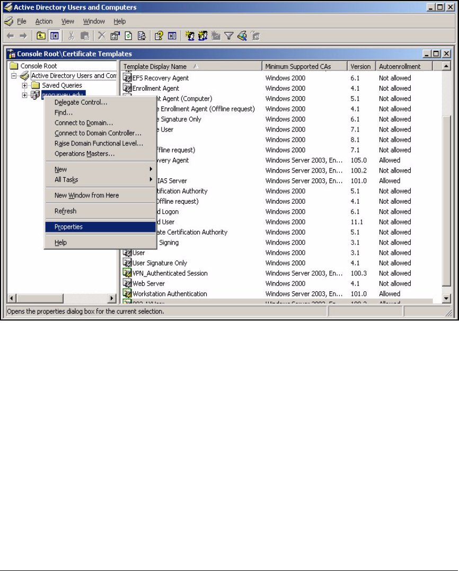The width and height of the screenshot is (459, 571).
Task: Click the Add to group toolbar icon
Action: coord(255,36)
